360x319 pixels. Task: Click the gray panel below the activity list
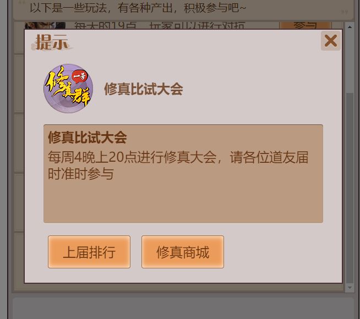(183, 309)
